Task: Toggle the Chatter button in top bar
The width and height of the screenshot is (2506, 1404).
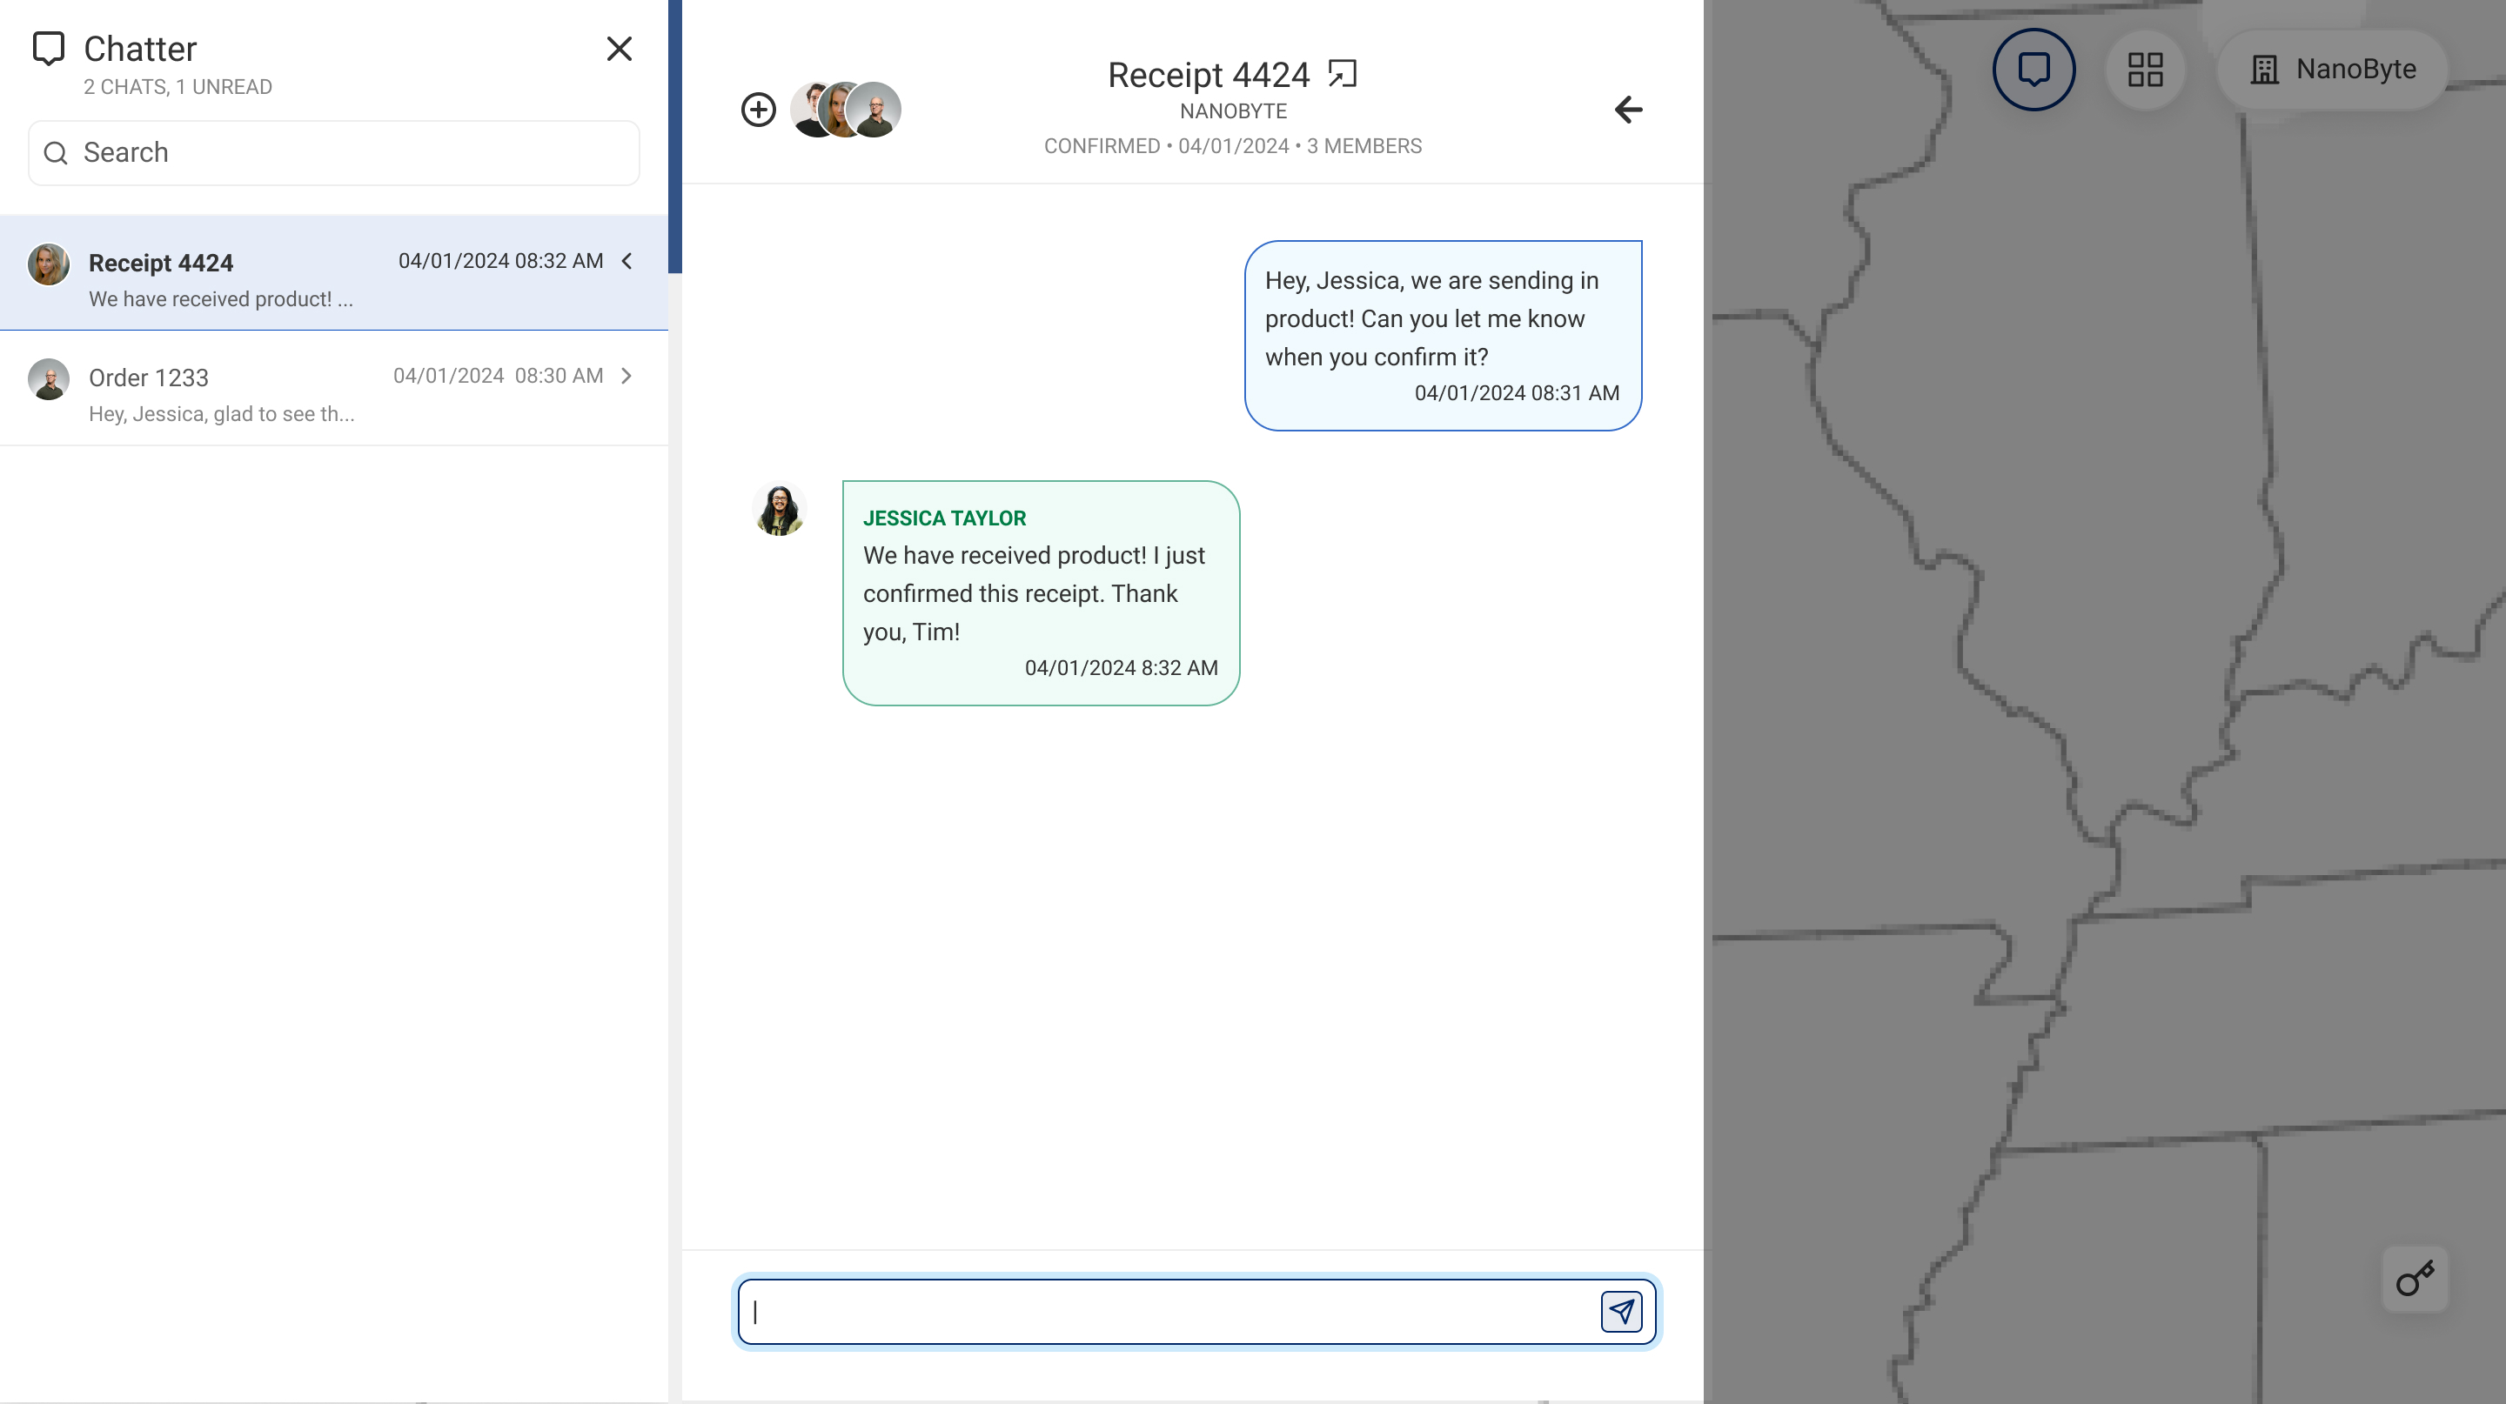Action: [2034, 69]
